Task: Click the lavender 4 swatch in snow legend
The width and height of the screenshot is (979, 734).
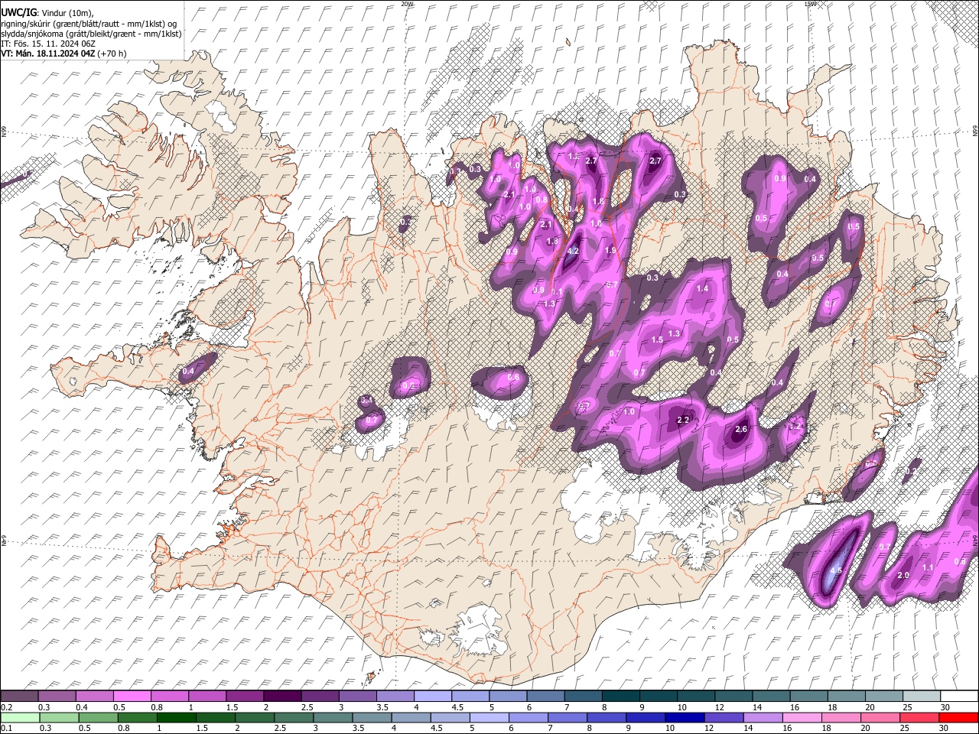Action: click(x=433, y=697)
